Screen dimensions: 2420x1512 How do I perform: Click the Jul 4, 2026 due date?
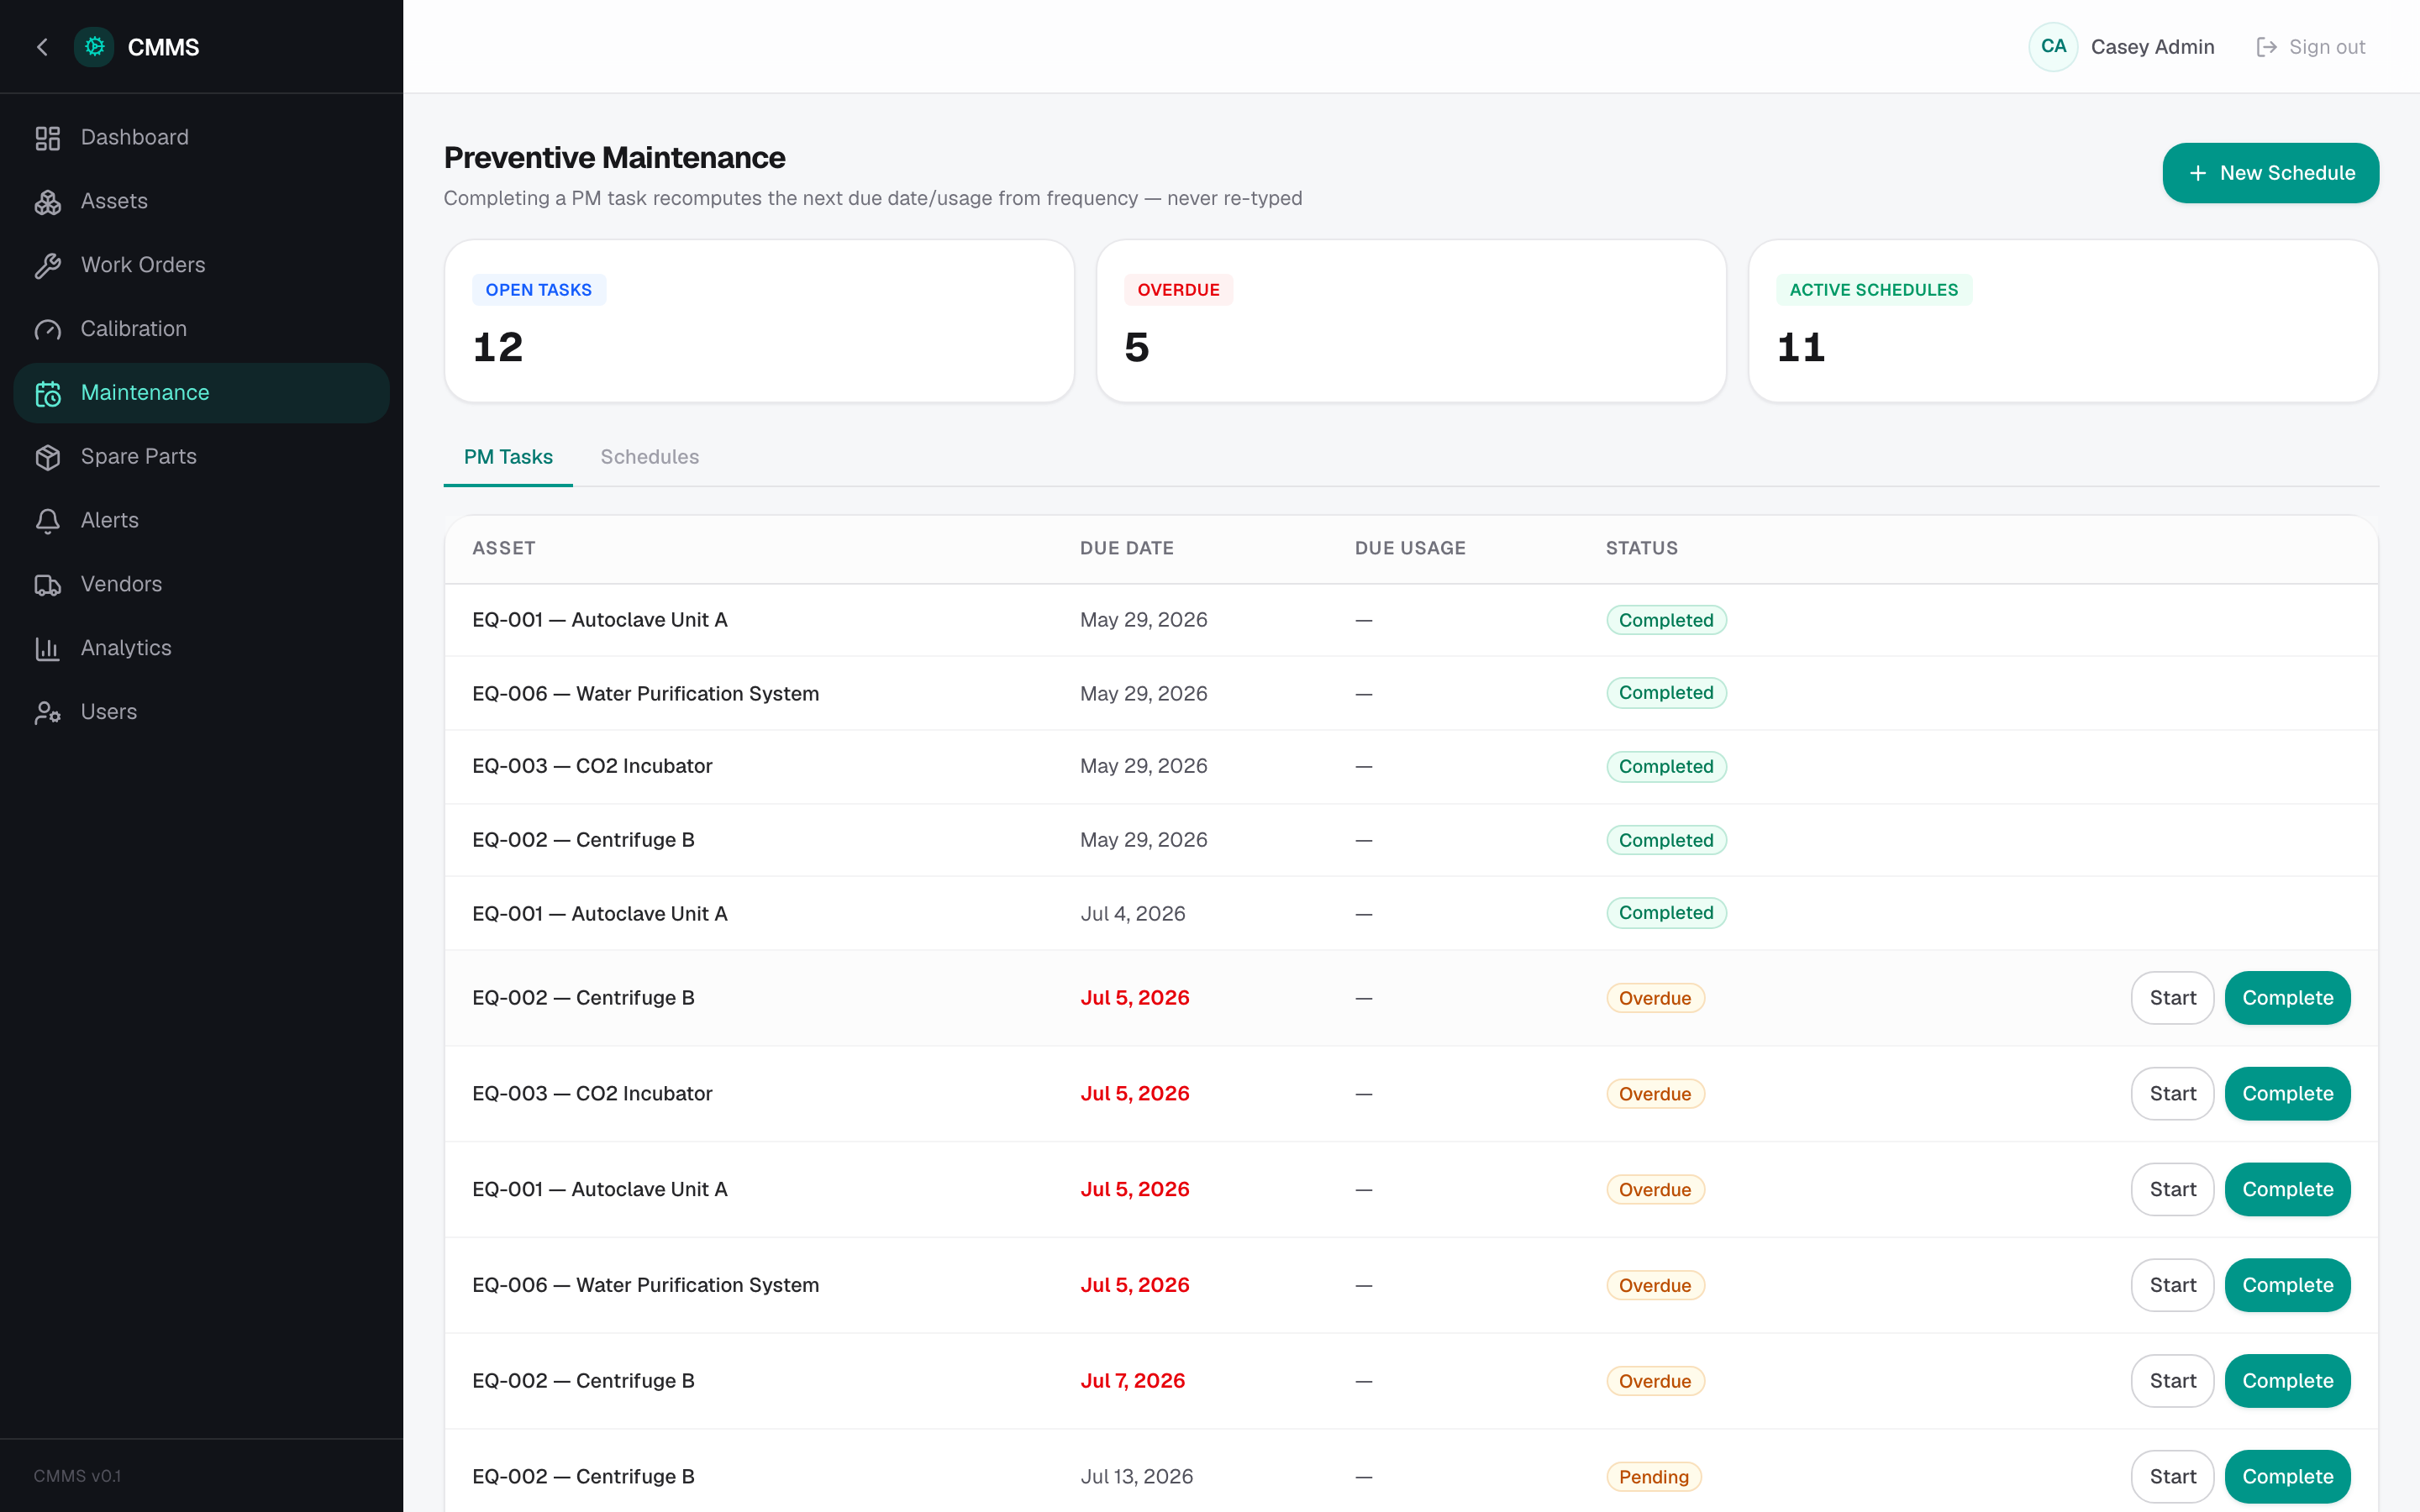pyautogui.click(x=1132, y=914)
